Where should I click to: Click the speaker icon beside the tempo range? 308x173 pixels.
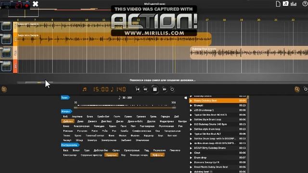(x=186, y=98)
